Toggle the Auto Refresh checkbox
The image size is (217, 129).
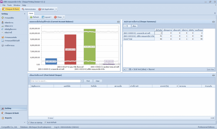tap(45, 122)
